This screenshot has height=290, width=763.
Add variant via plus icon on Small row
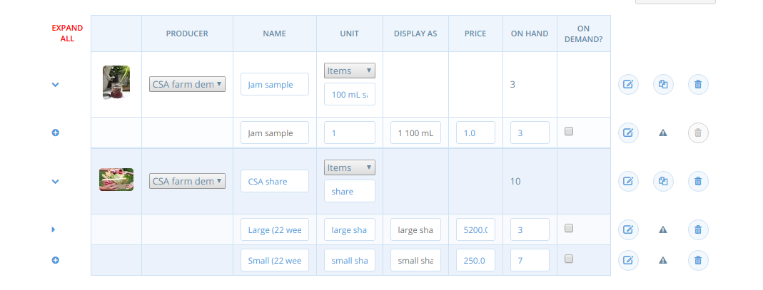tap(56, 260)
